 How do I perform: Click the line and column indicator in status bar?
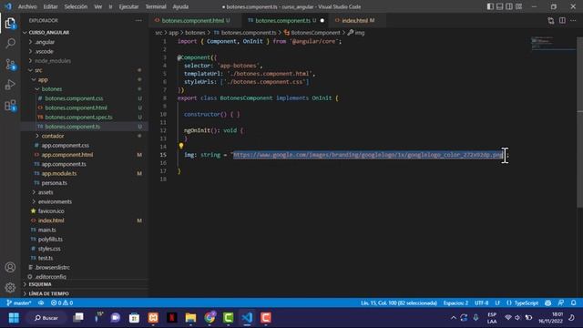399,303
